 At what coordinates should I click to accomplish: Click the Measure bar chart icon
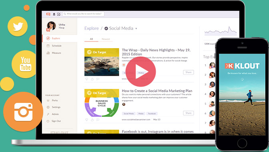click(48, 53)
